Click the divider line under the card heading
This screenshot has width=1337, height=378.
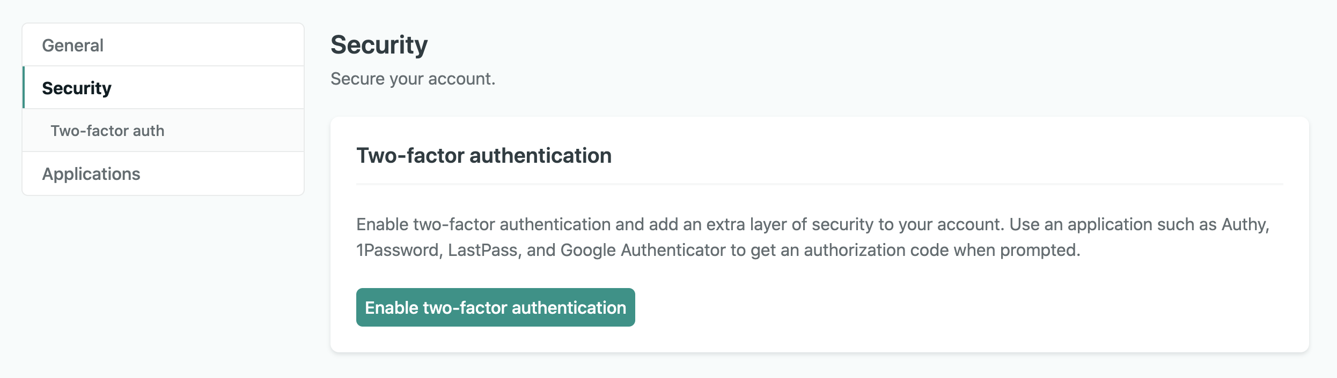pos(819,184)
